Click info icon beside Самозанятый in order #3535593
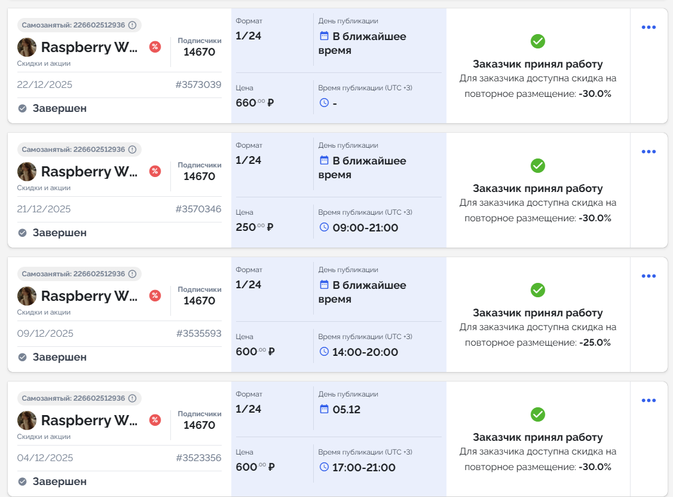Viewport: 673px width, 497px height. tap(132, 274)
